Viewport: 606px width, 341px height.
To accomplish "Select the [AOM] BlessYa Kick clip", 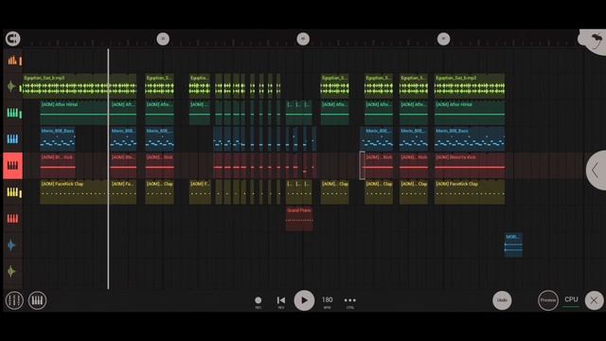I will click(x=470, y=166).
